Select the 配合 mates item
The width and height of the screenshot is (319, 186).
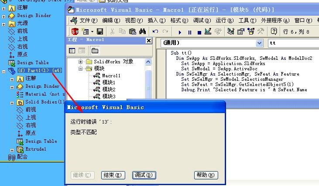pyautogui.click(x=22, y=157)
